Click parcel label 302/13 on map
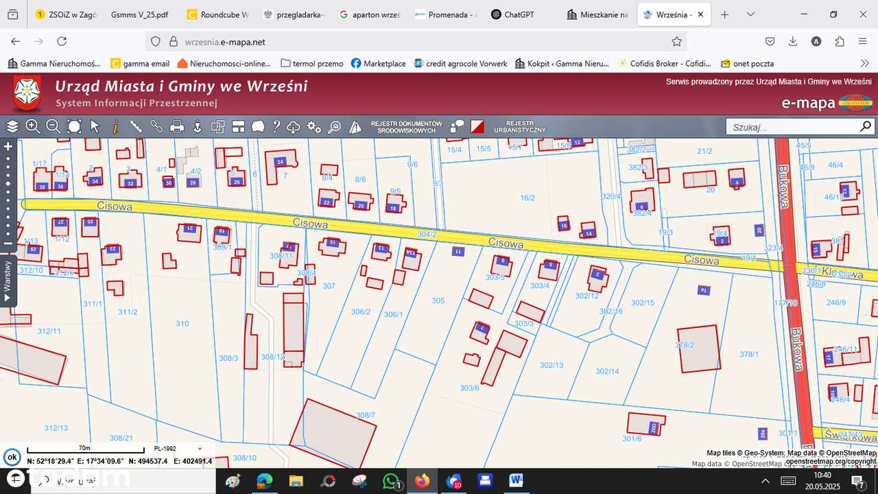The image size is (878, 494). (551, 365)
